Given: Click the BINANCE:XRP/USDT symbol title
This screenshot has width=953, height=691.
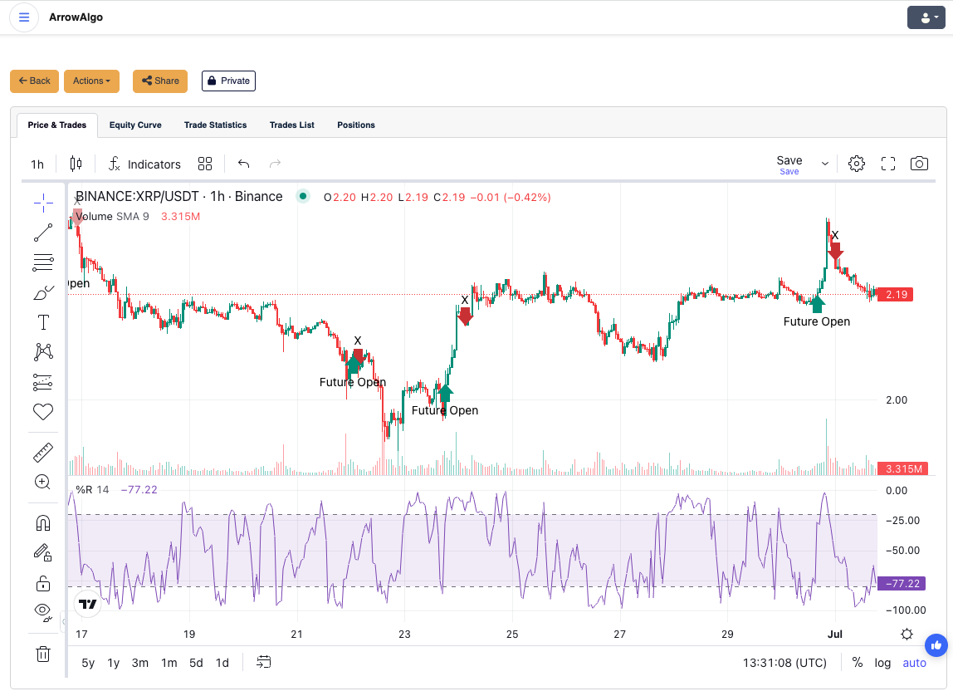Looking at the screenshot, I should point(179,197).
